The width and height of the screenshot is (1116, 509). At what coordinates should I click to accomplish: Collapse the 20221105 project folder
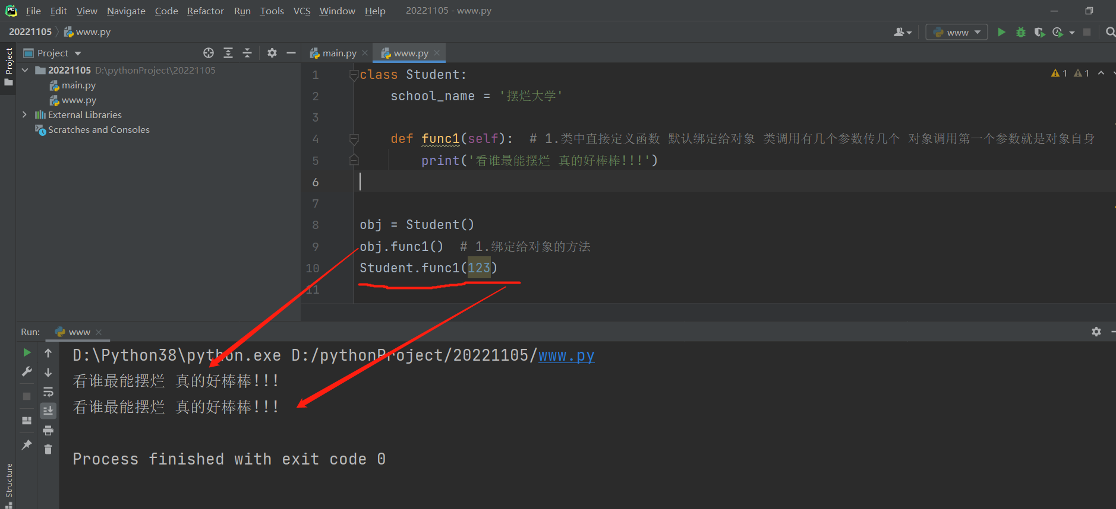25,70
